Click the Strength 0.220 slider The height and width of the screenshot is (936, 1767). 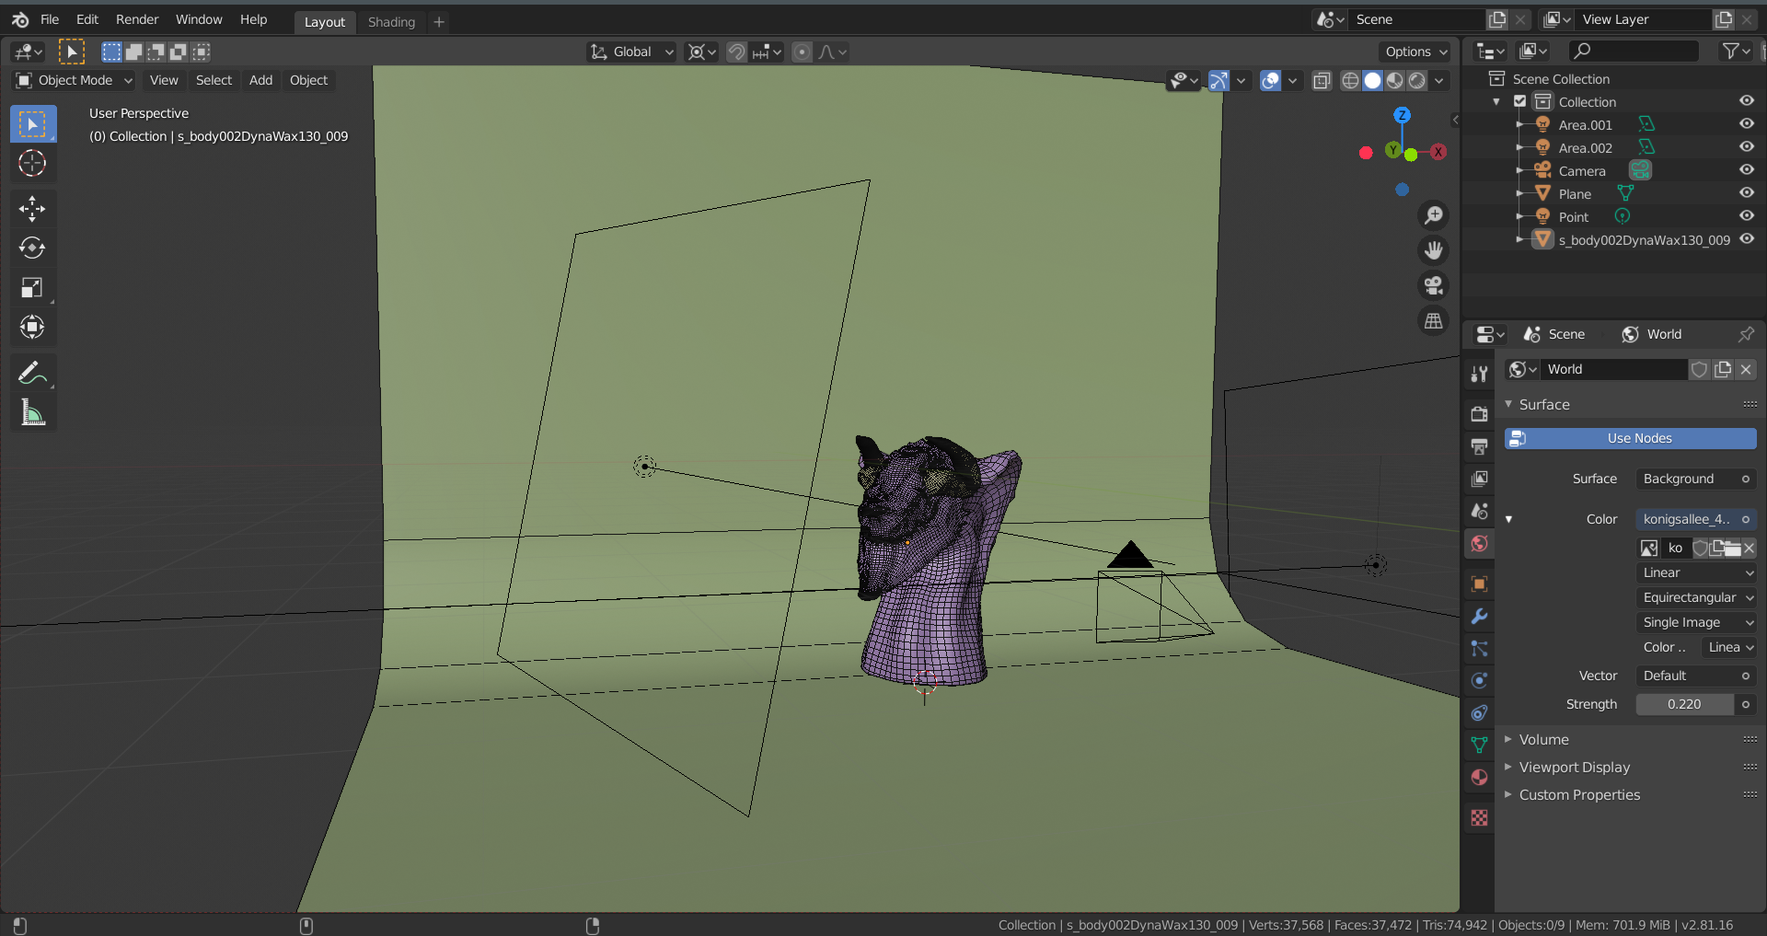(1685, 704)
